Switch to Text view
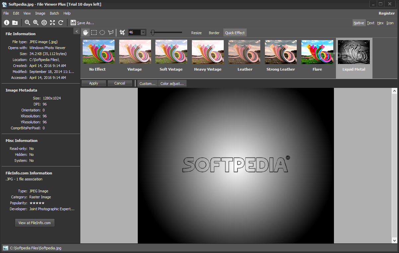 pyautogui.click(x=370, y=23)
